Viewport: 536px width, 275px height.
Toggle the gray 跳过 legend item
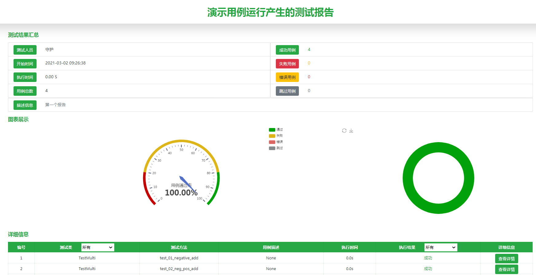coord(276,148)
